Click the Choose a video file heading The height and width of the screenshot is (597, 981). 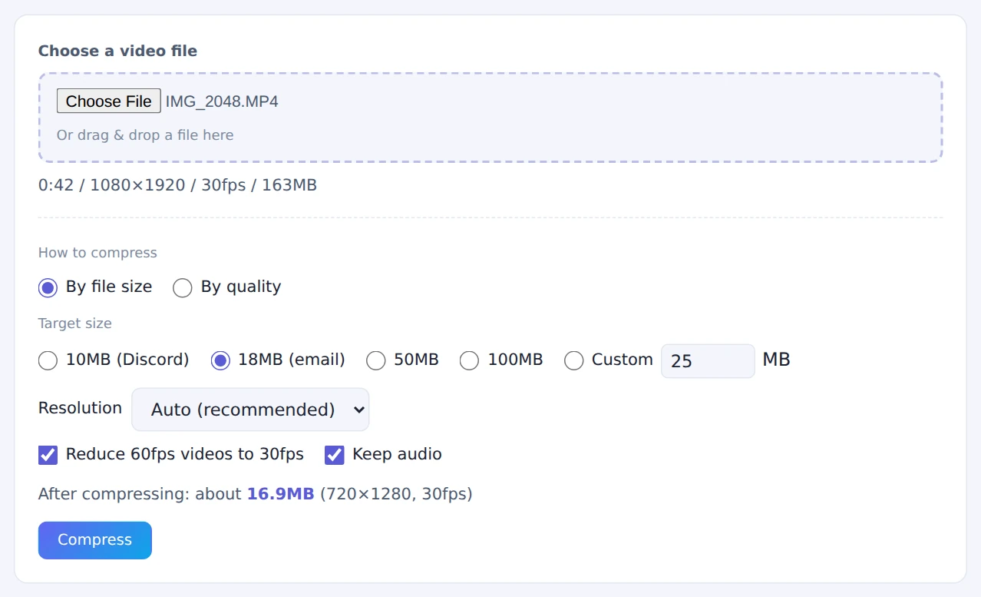[x=117, y=51]
